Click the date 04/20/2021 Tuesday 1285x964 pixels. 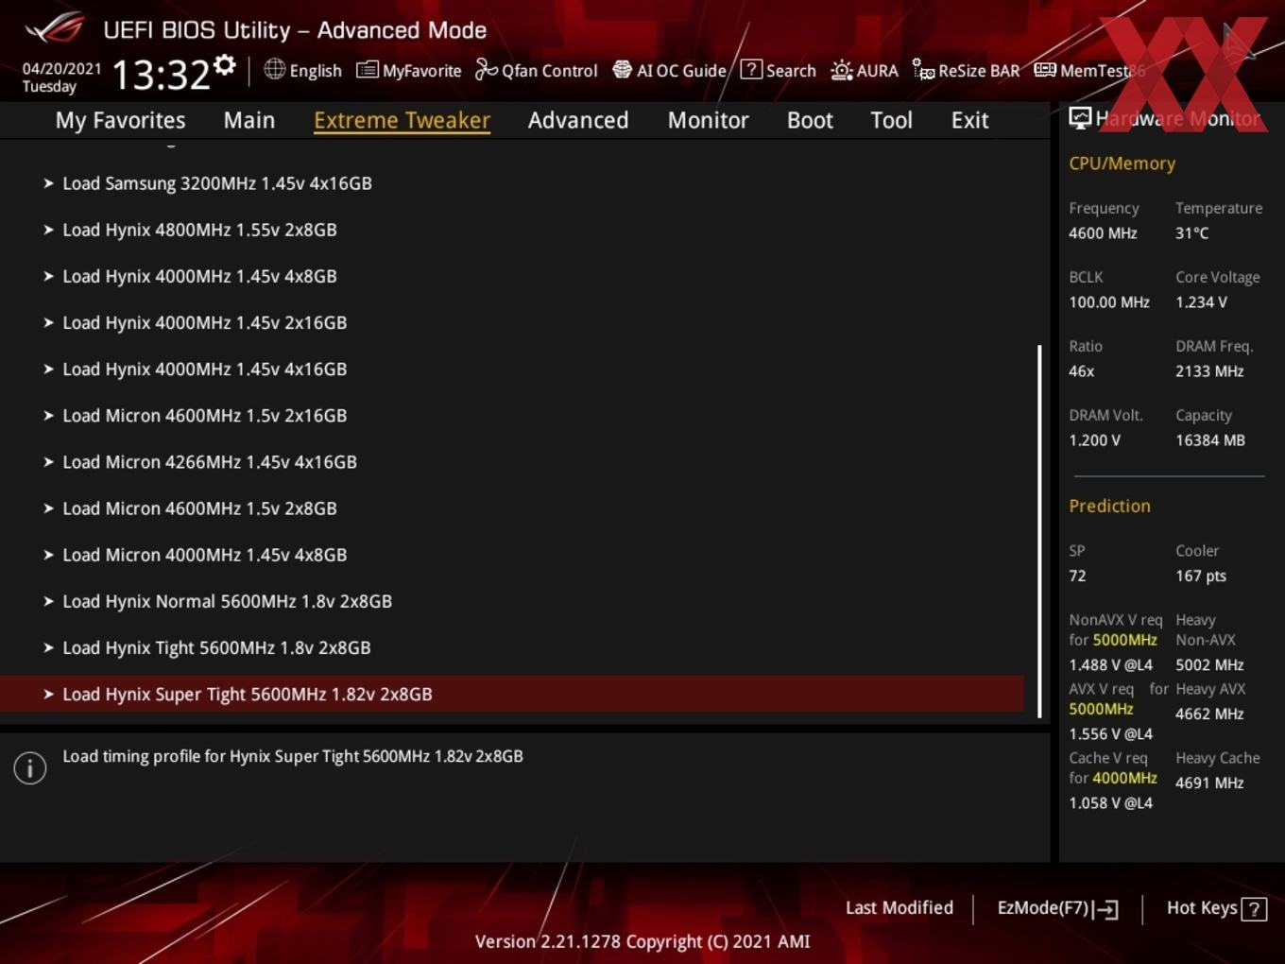[x=61, y=77]
